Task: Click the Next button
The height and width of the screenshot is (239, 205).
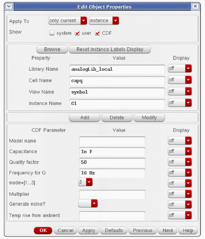Action: point(167,230)
